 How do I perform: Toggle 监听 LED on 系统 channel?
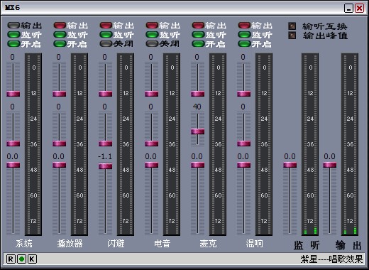click(13, 35)
